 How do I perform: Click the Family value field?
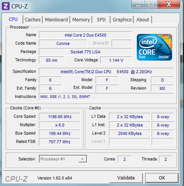pyautogui.click(x=50, y=80)
